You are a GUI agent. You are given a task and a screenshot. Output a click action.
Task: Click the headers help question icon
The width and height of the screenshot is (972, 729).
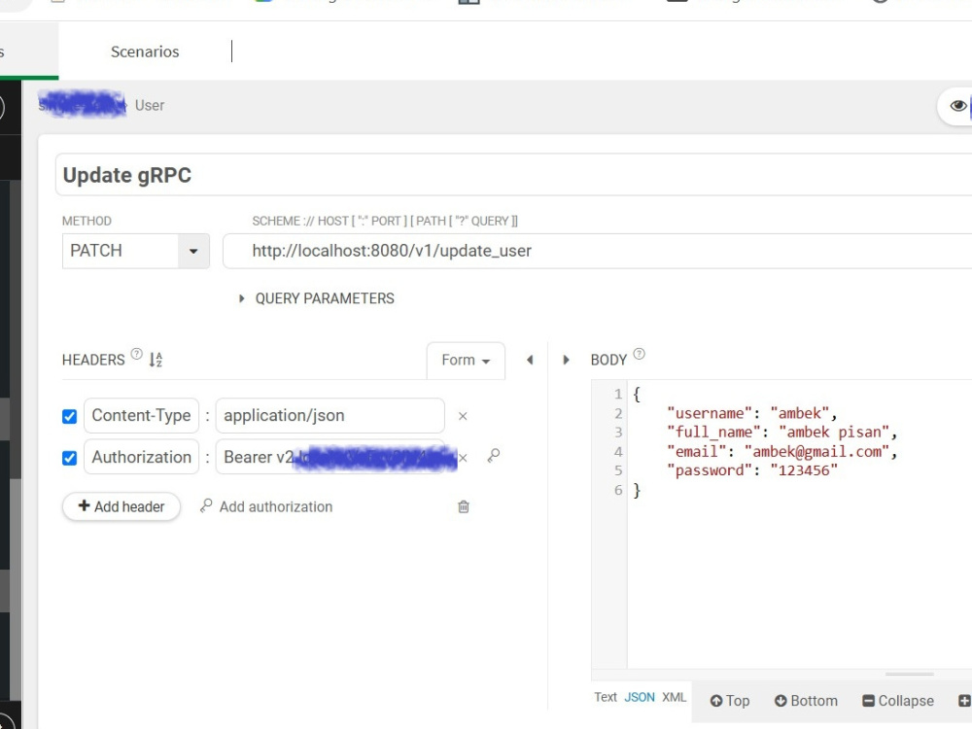pos(136,355)
